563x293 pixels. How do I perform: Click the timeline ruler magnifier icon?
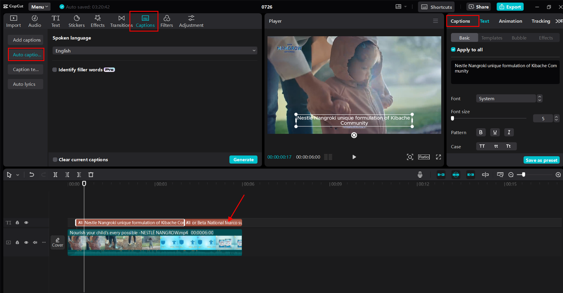(x=500, y=174)
